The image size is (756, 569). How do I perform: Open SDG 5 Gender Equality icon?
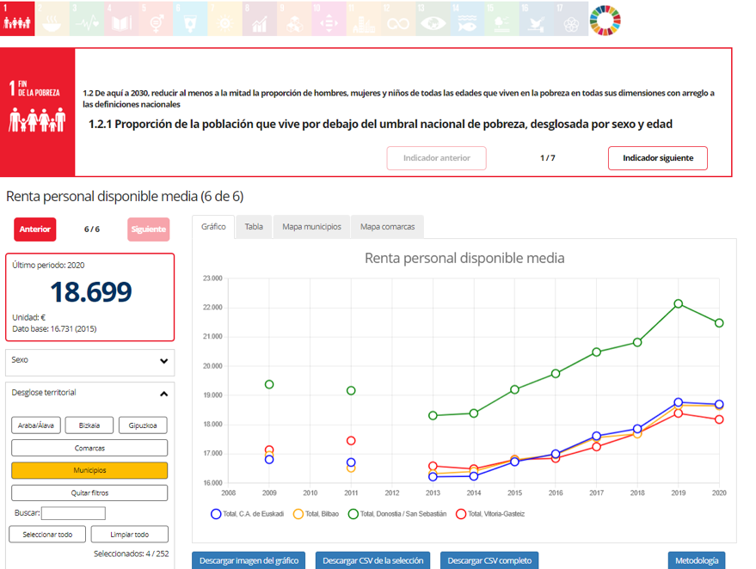155,18
